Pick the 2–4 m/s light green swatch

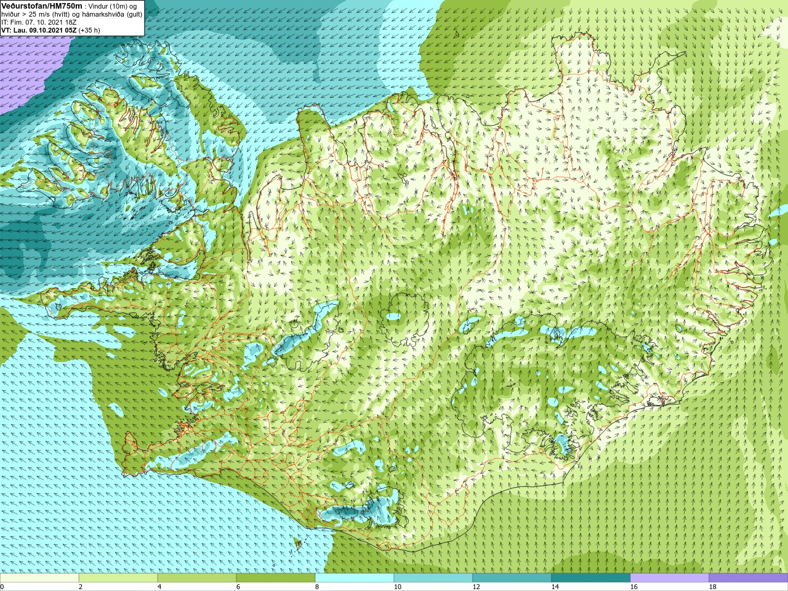click(118, 578)
